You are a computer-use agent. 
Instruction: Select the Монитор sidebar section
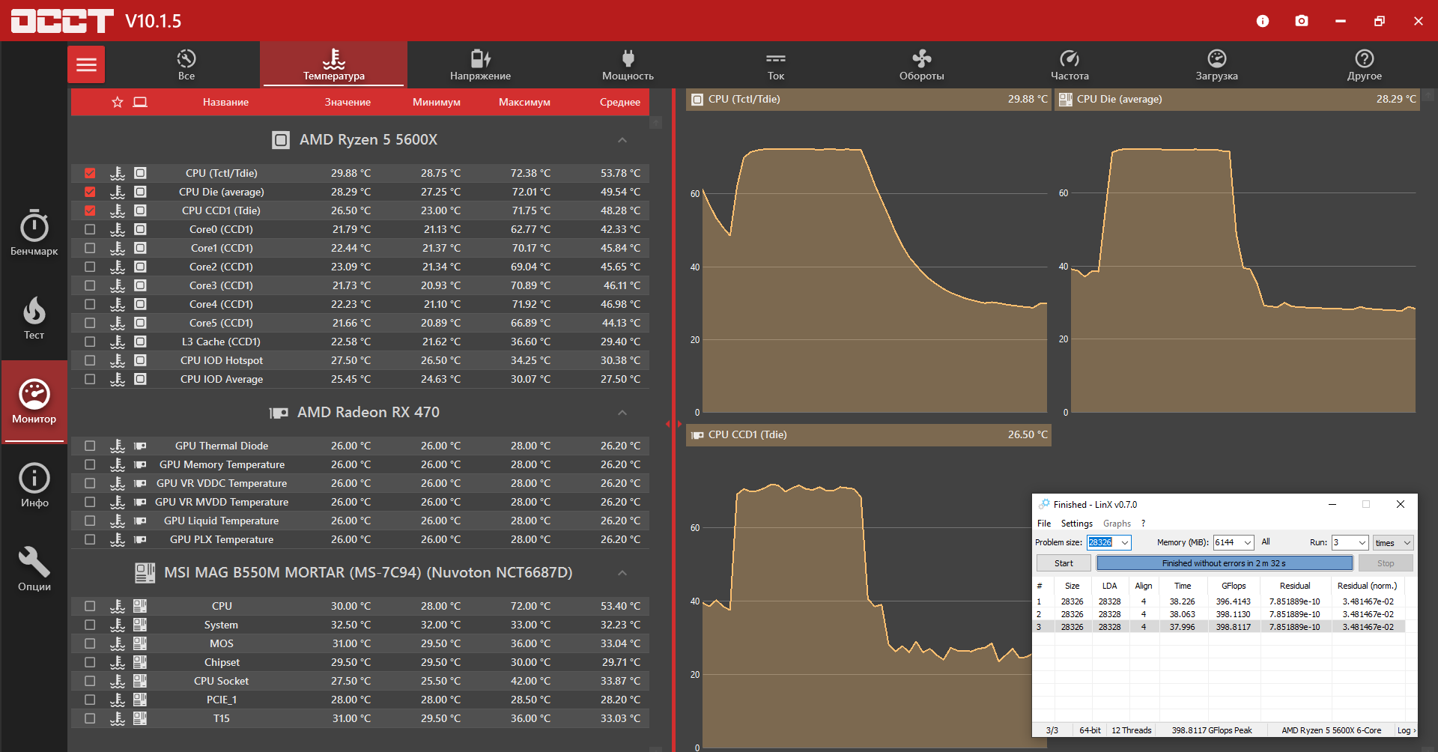[x=34, y=401]
